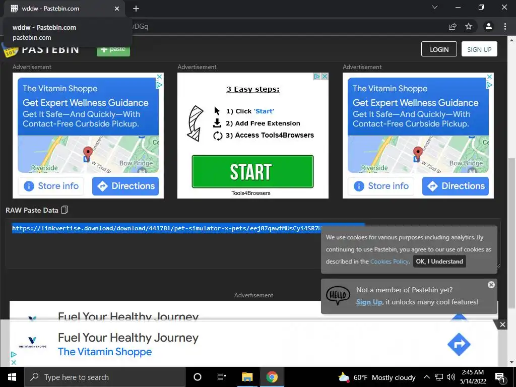This screenshot has width=516, height=387.
Task: Click the scrollbar down arrow
Action: coord(511,362)
